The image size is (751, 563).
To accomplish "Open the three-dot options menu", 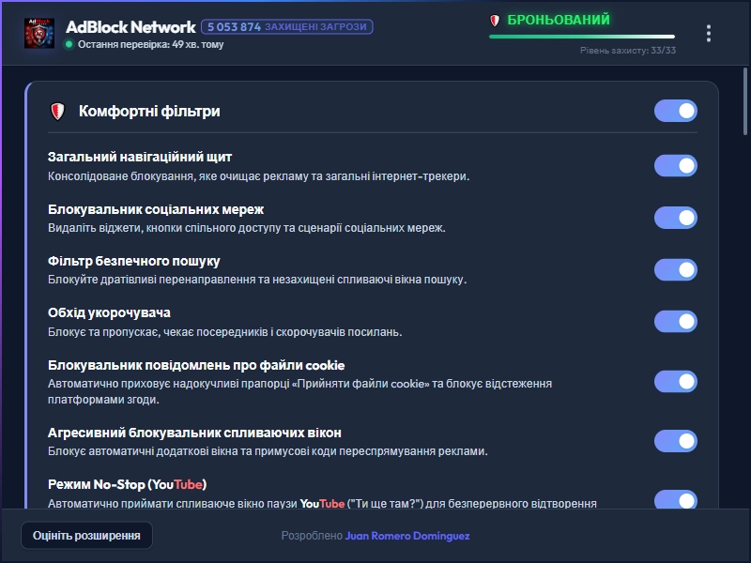I will [709, 34].
